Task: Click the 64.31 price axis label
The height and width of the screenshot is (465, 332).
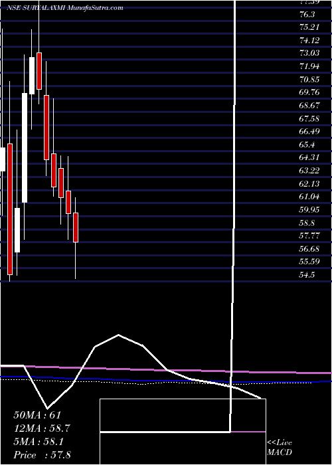Action: [309, 157]
